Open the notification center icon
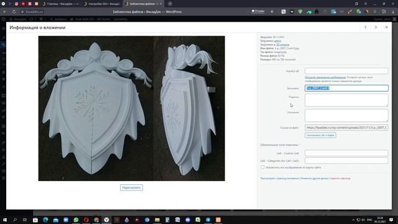Screen dimensions: 398x224 [391, 220]
